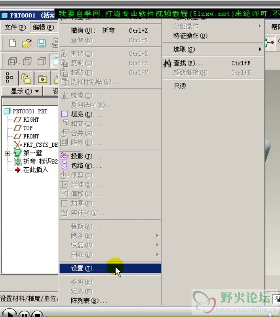Screen dimensions: 280x317
Task: Choose 投影 (J) menu entry
Action: [x=110, y=156]
